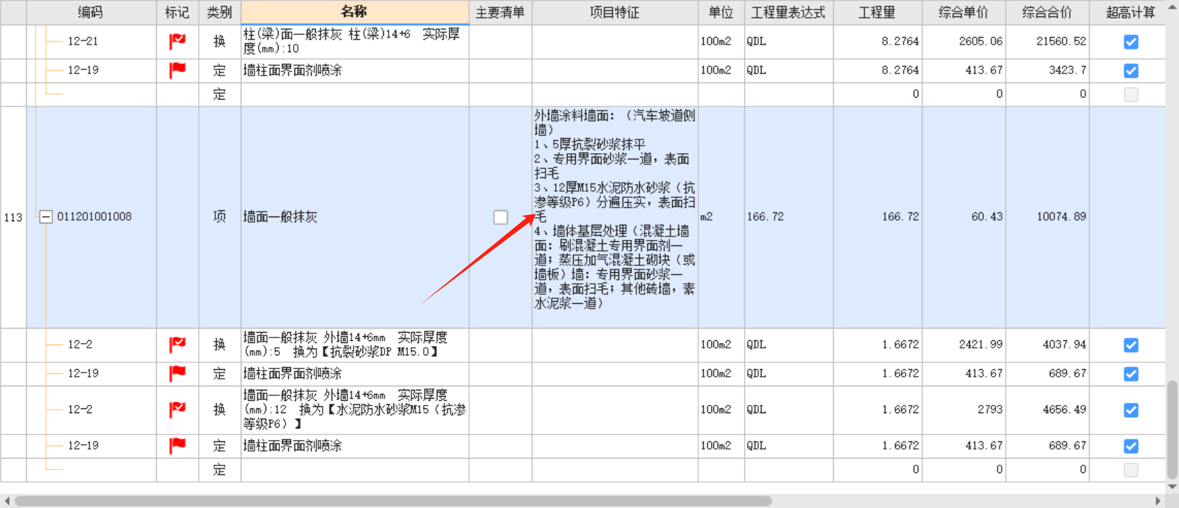Click the 2793 unit price cell
Viewport: 1179px width, 508px height.
coord(964,410)
